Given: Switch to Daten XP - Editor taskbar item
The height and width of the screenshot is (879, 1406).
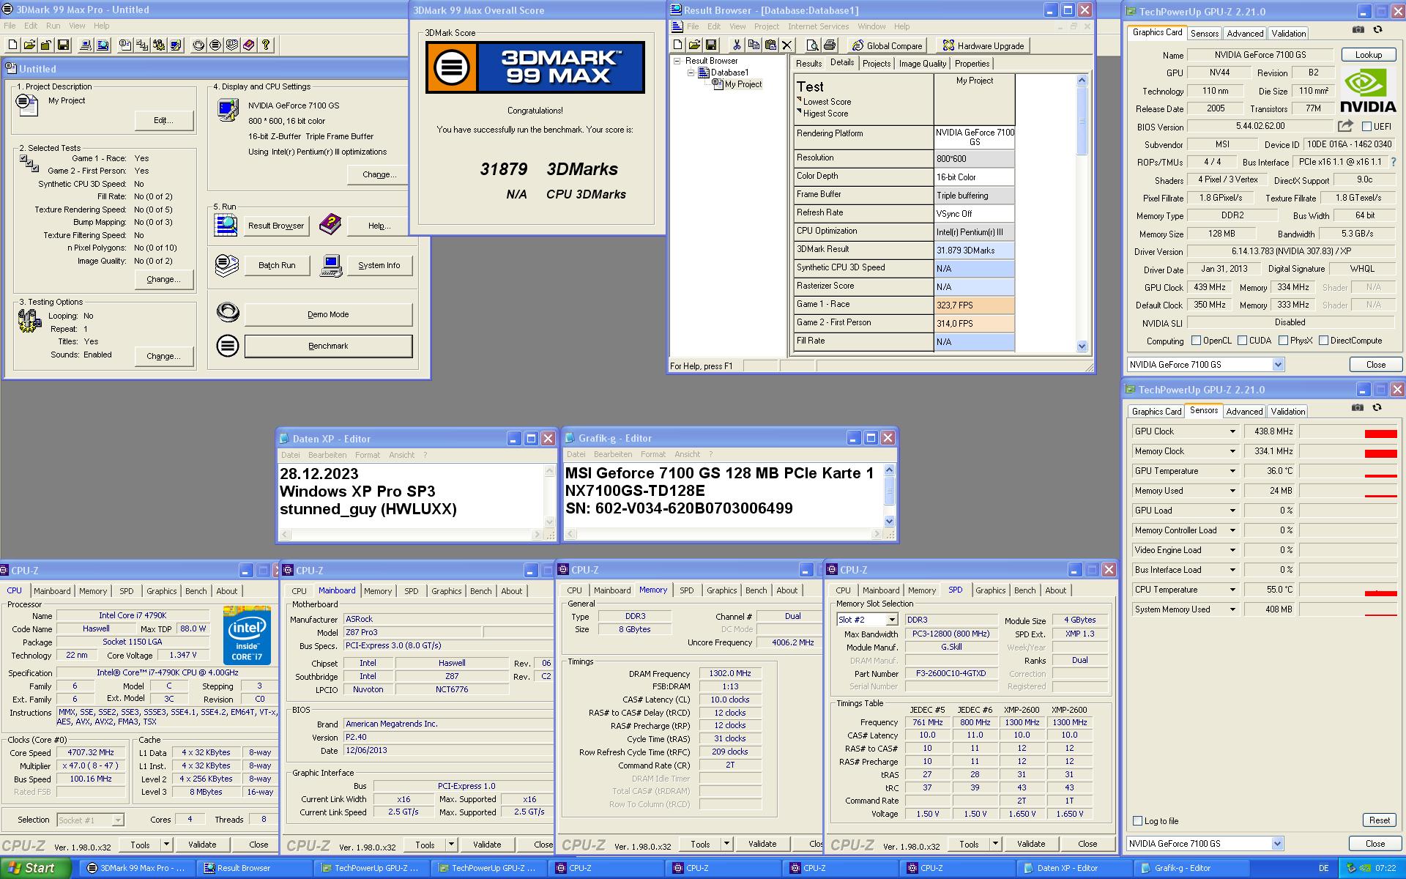Looking at the screenshot, I should pyautogui.click(x=1073, y=868).
